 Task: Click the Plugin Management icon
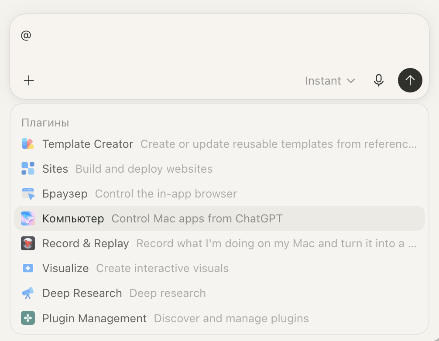[x=28, y=318]
